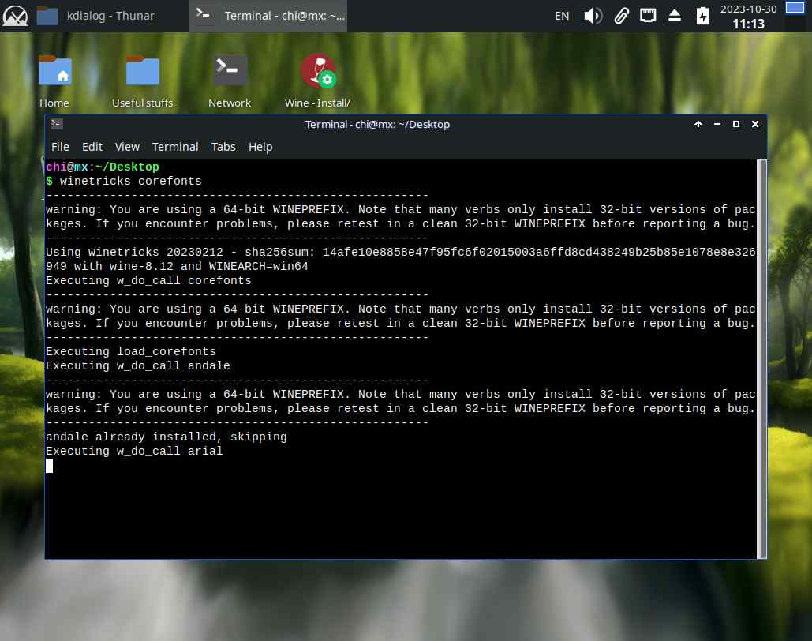This screenshot has height=641, width=812.
Task: Open the network connection tray icon
Action: pyautogui.click(x=647, y=16)
